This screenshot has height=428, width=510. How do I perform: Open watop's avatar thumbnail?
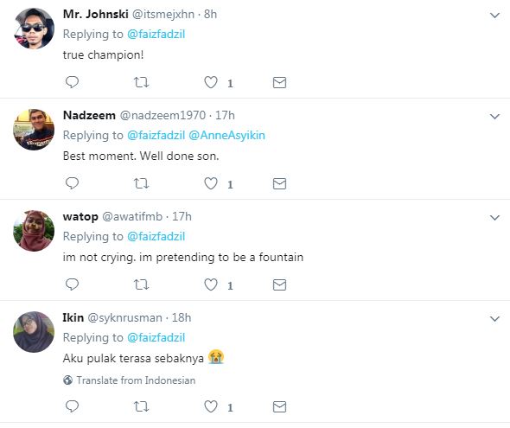click(x=34, y=231)
